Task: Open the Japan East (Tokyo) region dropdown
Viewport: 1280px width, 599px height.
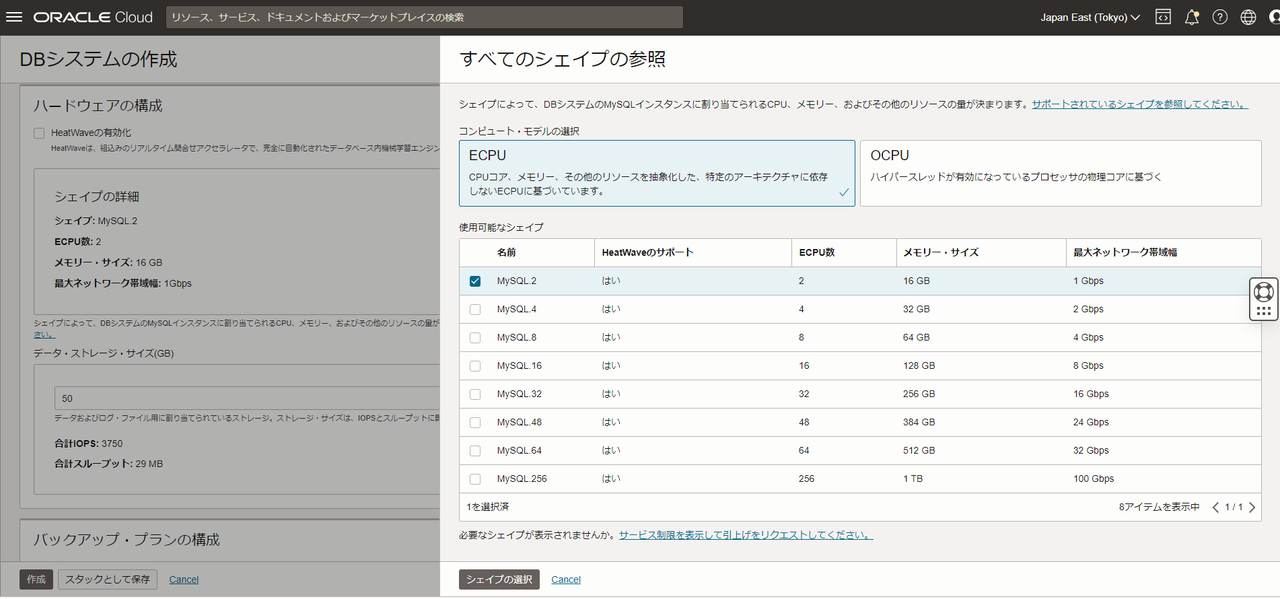Action: pyautogui.click(x=1090, y=17)
